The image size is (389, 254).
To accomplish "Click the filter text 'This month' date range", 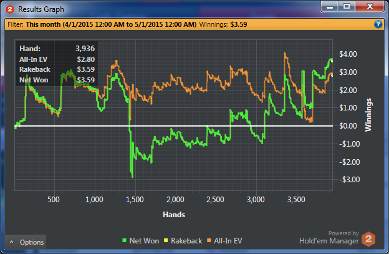I will (x=111, y=24).
